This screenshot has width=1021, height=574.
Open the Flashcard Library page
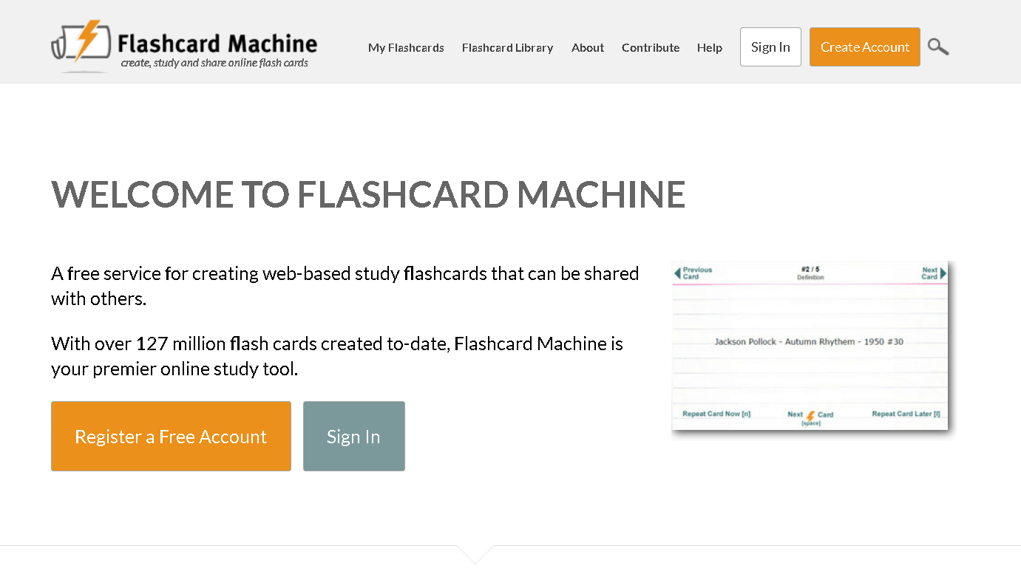507,47
